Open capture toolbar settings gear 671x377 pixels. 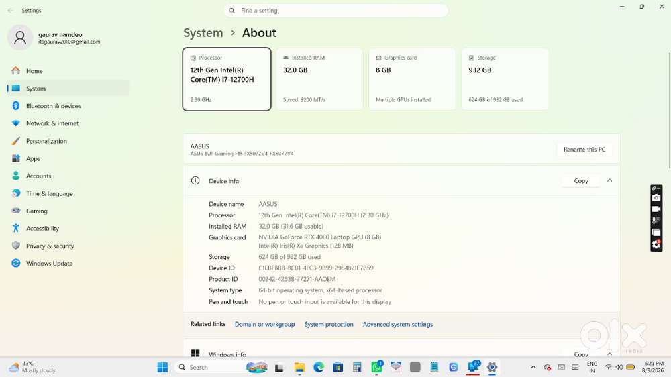[656, 244]
